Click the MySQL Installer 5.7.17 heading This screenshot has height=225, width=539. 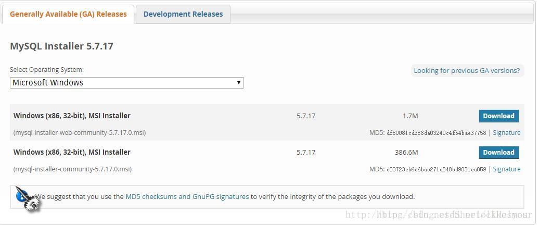coord(61,46)
